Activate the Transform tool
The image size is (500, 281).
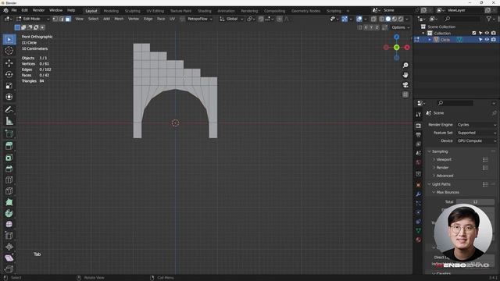[x=9, y=97]
